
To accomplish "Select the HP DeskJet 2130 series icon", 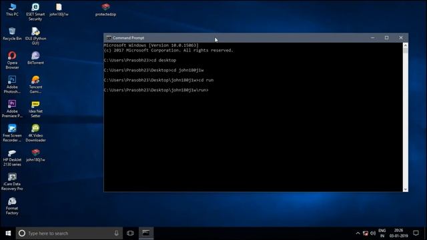I will 12,157.
